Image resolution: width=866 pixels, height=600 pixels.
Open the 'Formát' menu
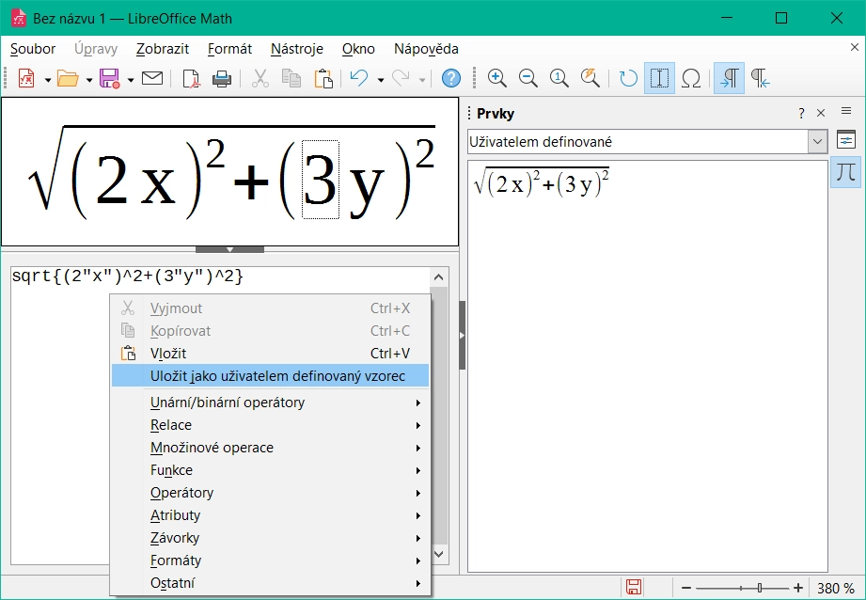pyautogui.click(x=229, y=49)
